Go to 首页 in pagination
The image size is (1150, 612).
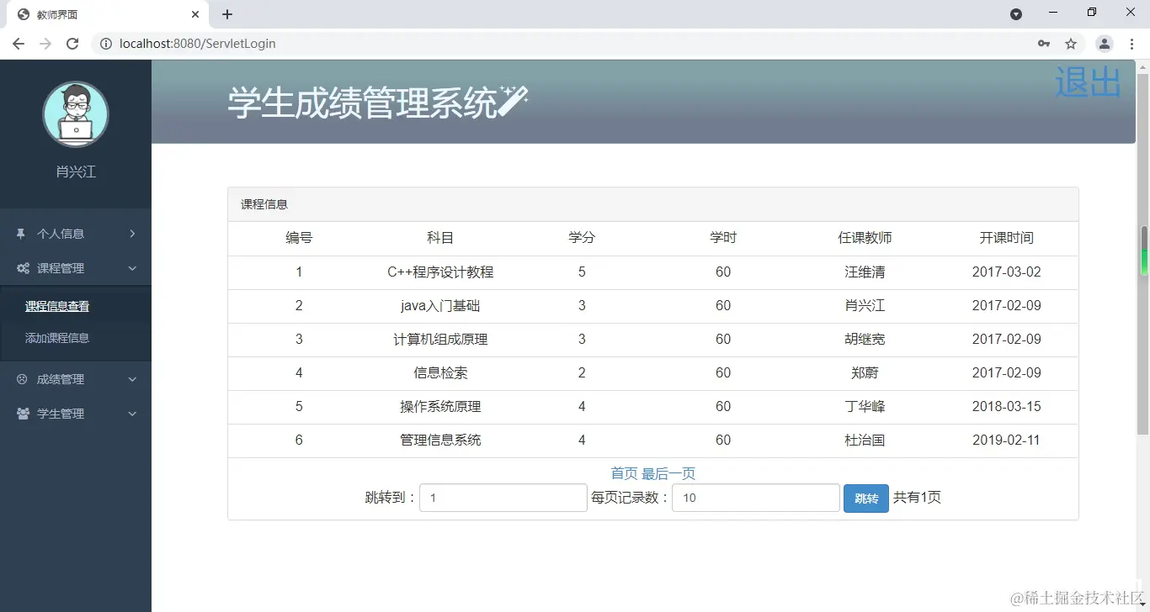click(624, 473)
